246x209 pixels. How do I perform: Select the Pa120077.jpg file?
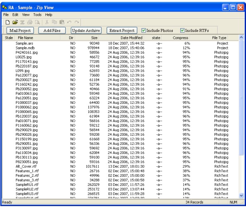pos(26,75)
